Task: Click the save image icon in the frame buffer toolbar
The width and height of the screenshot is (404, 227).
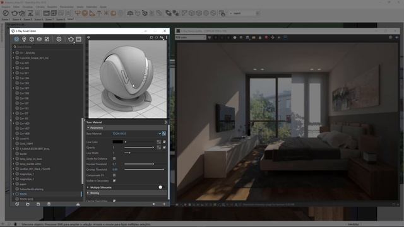Action: point(247,38)
